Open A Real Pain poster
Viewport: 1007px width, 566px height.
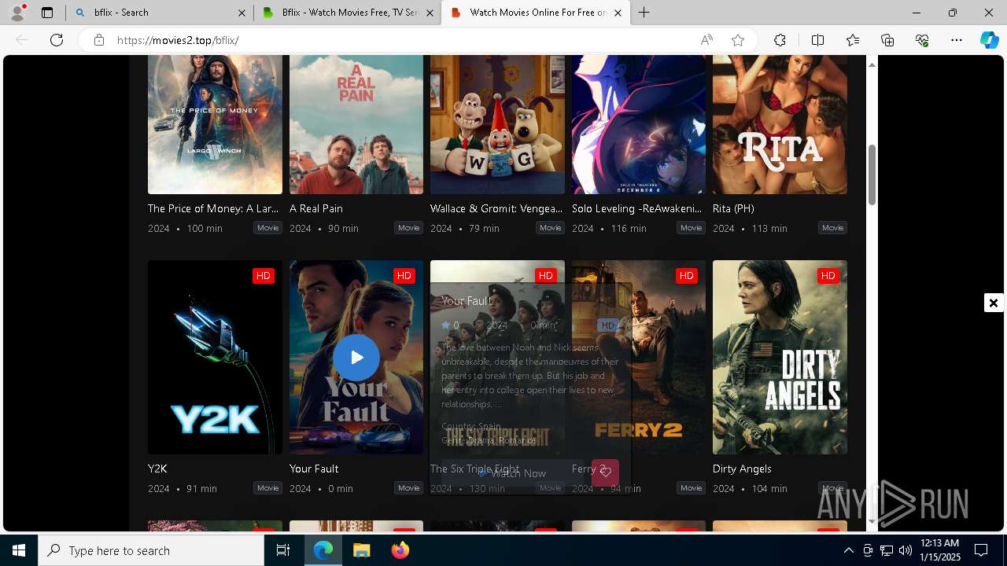356,124
